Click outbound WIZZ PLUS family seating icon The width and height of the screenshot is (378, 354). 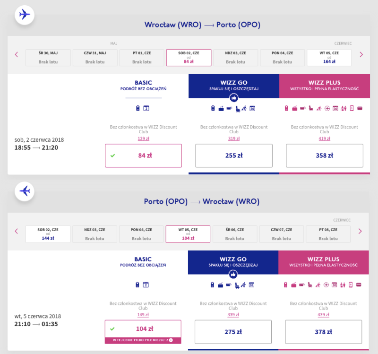click(344, 109)
